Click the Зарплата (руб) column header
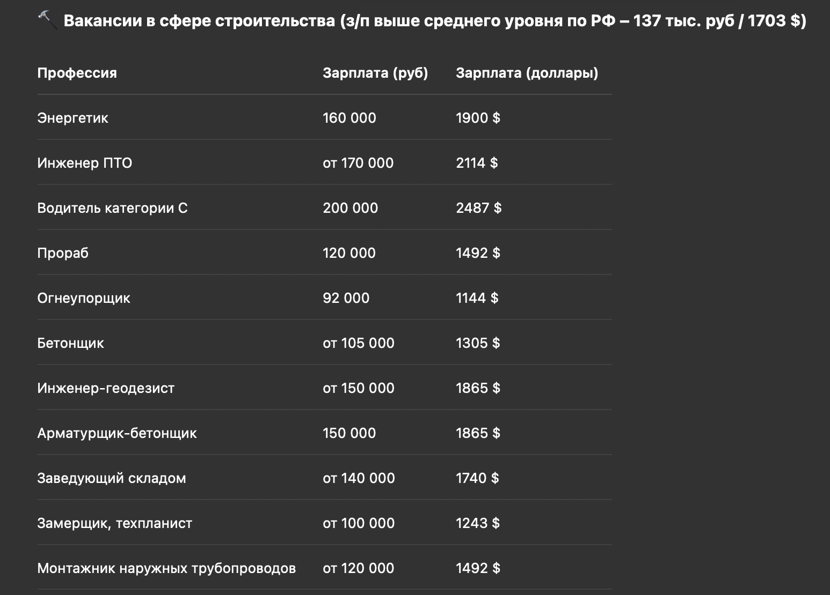The height and width of the screenshot is (595, 830). pos(375,73)
